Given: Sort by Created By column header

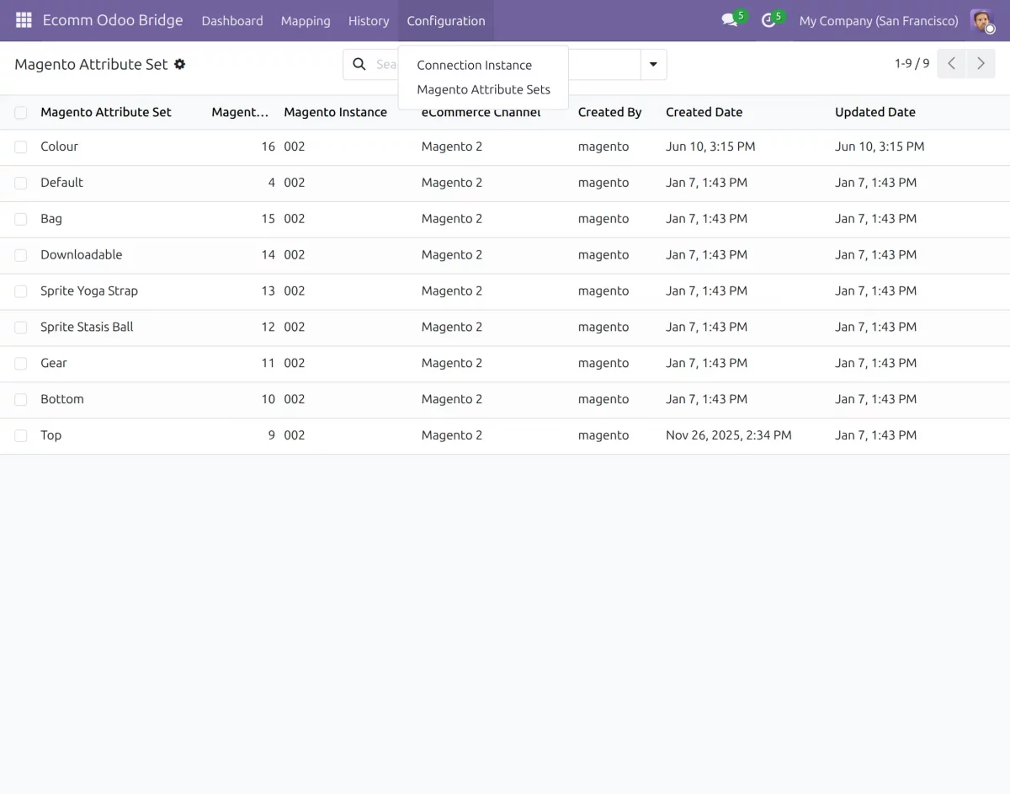Looking at the screenshot, I should click(x=610, y=112).
